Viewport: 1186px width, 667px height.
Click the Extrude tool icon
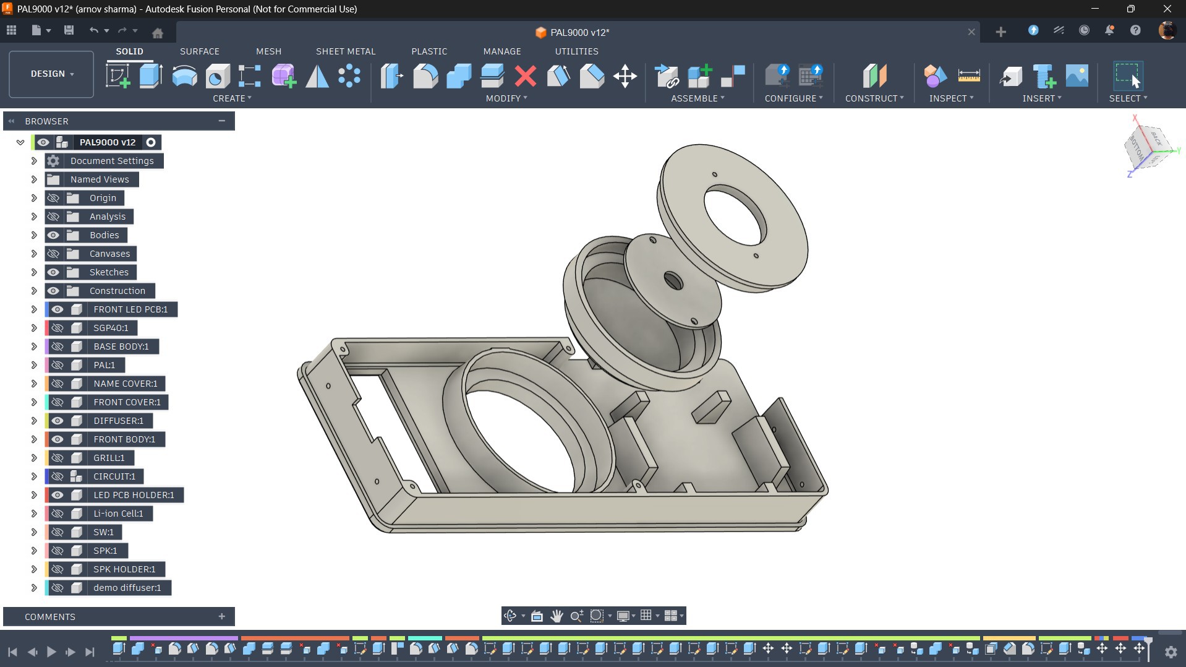(151, 76)
